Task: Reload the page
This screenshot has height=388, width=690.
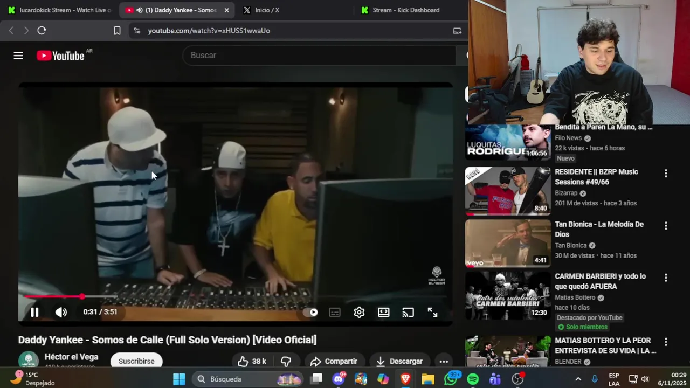Action: point(42,31)
